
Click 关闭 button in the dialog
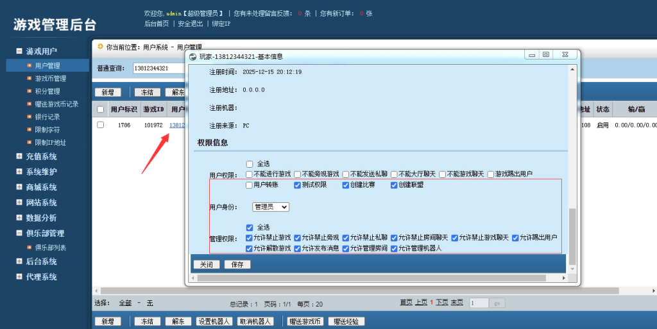[x=207, y=264]
